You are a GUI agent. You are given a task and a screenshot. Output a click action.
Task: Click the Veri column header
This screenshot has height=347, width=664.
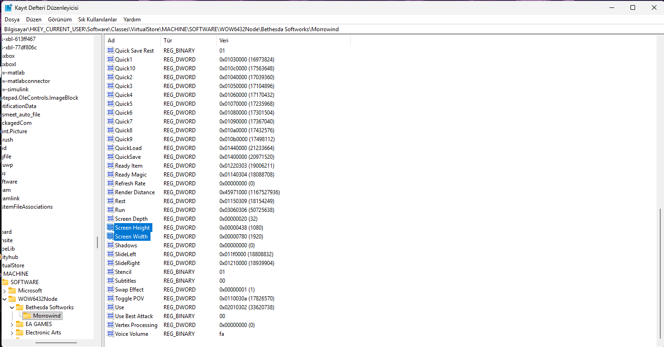coord(284,41)
